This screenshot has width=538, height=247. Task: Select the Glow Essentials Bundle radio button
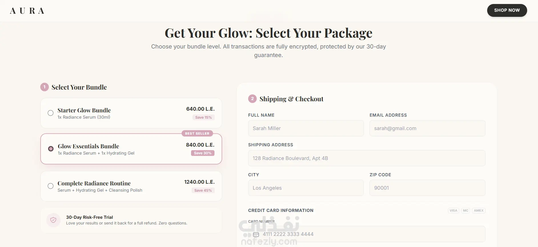click(51, 149)
